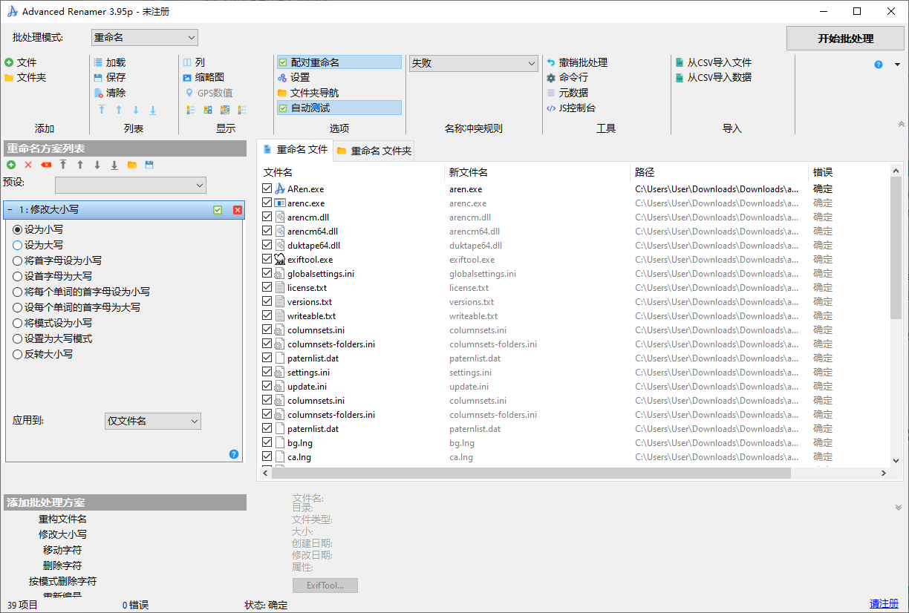
Task: Move the selected file to top of the list
Action: pos(102,110)
